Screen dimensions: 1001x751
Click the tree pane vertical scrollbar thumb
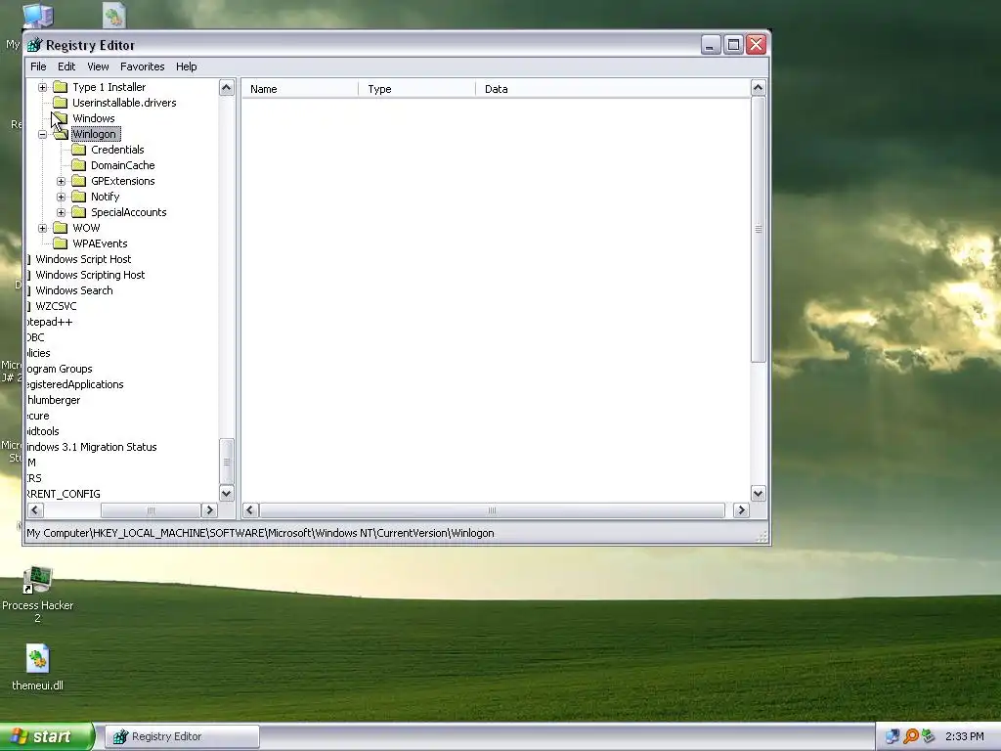227,462
